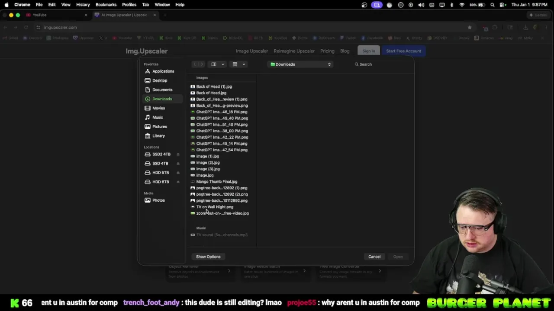Open Spotlight search magnifier in menu bar

tap(493, 5)
